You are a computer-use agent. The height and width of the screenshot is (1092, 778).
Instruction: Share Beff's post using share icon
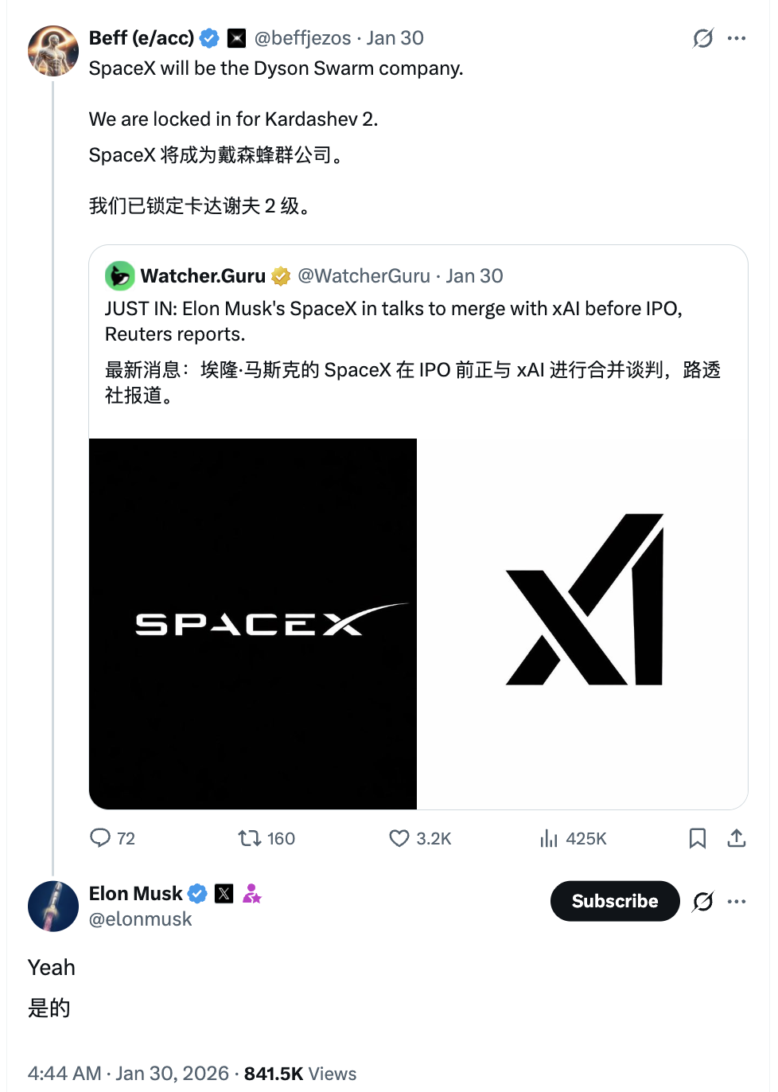click(x=737, y=837)
